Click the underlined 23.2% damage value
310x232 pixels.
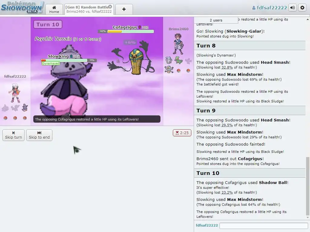pyautogui.click(x=227, y=192)
